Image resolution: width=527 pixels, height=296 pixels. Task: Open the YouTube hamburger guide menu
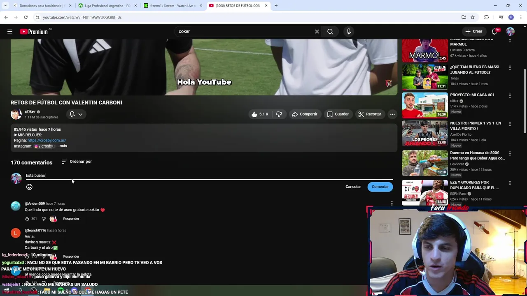10,32
